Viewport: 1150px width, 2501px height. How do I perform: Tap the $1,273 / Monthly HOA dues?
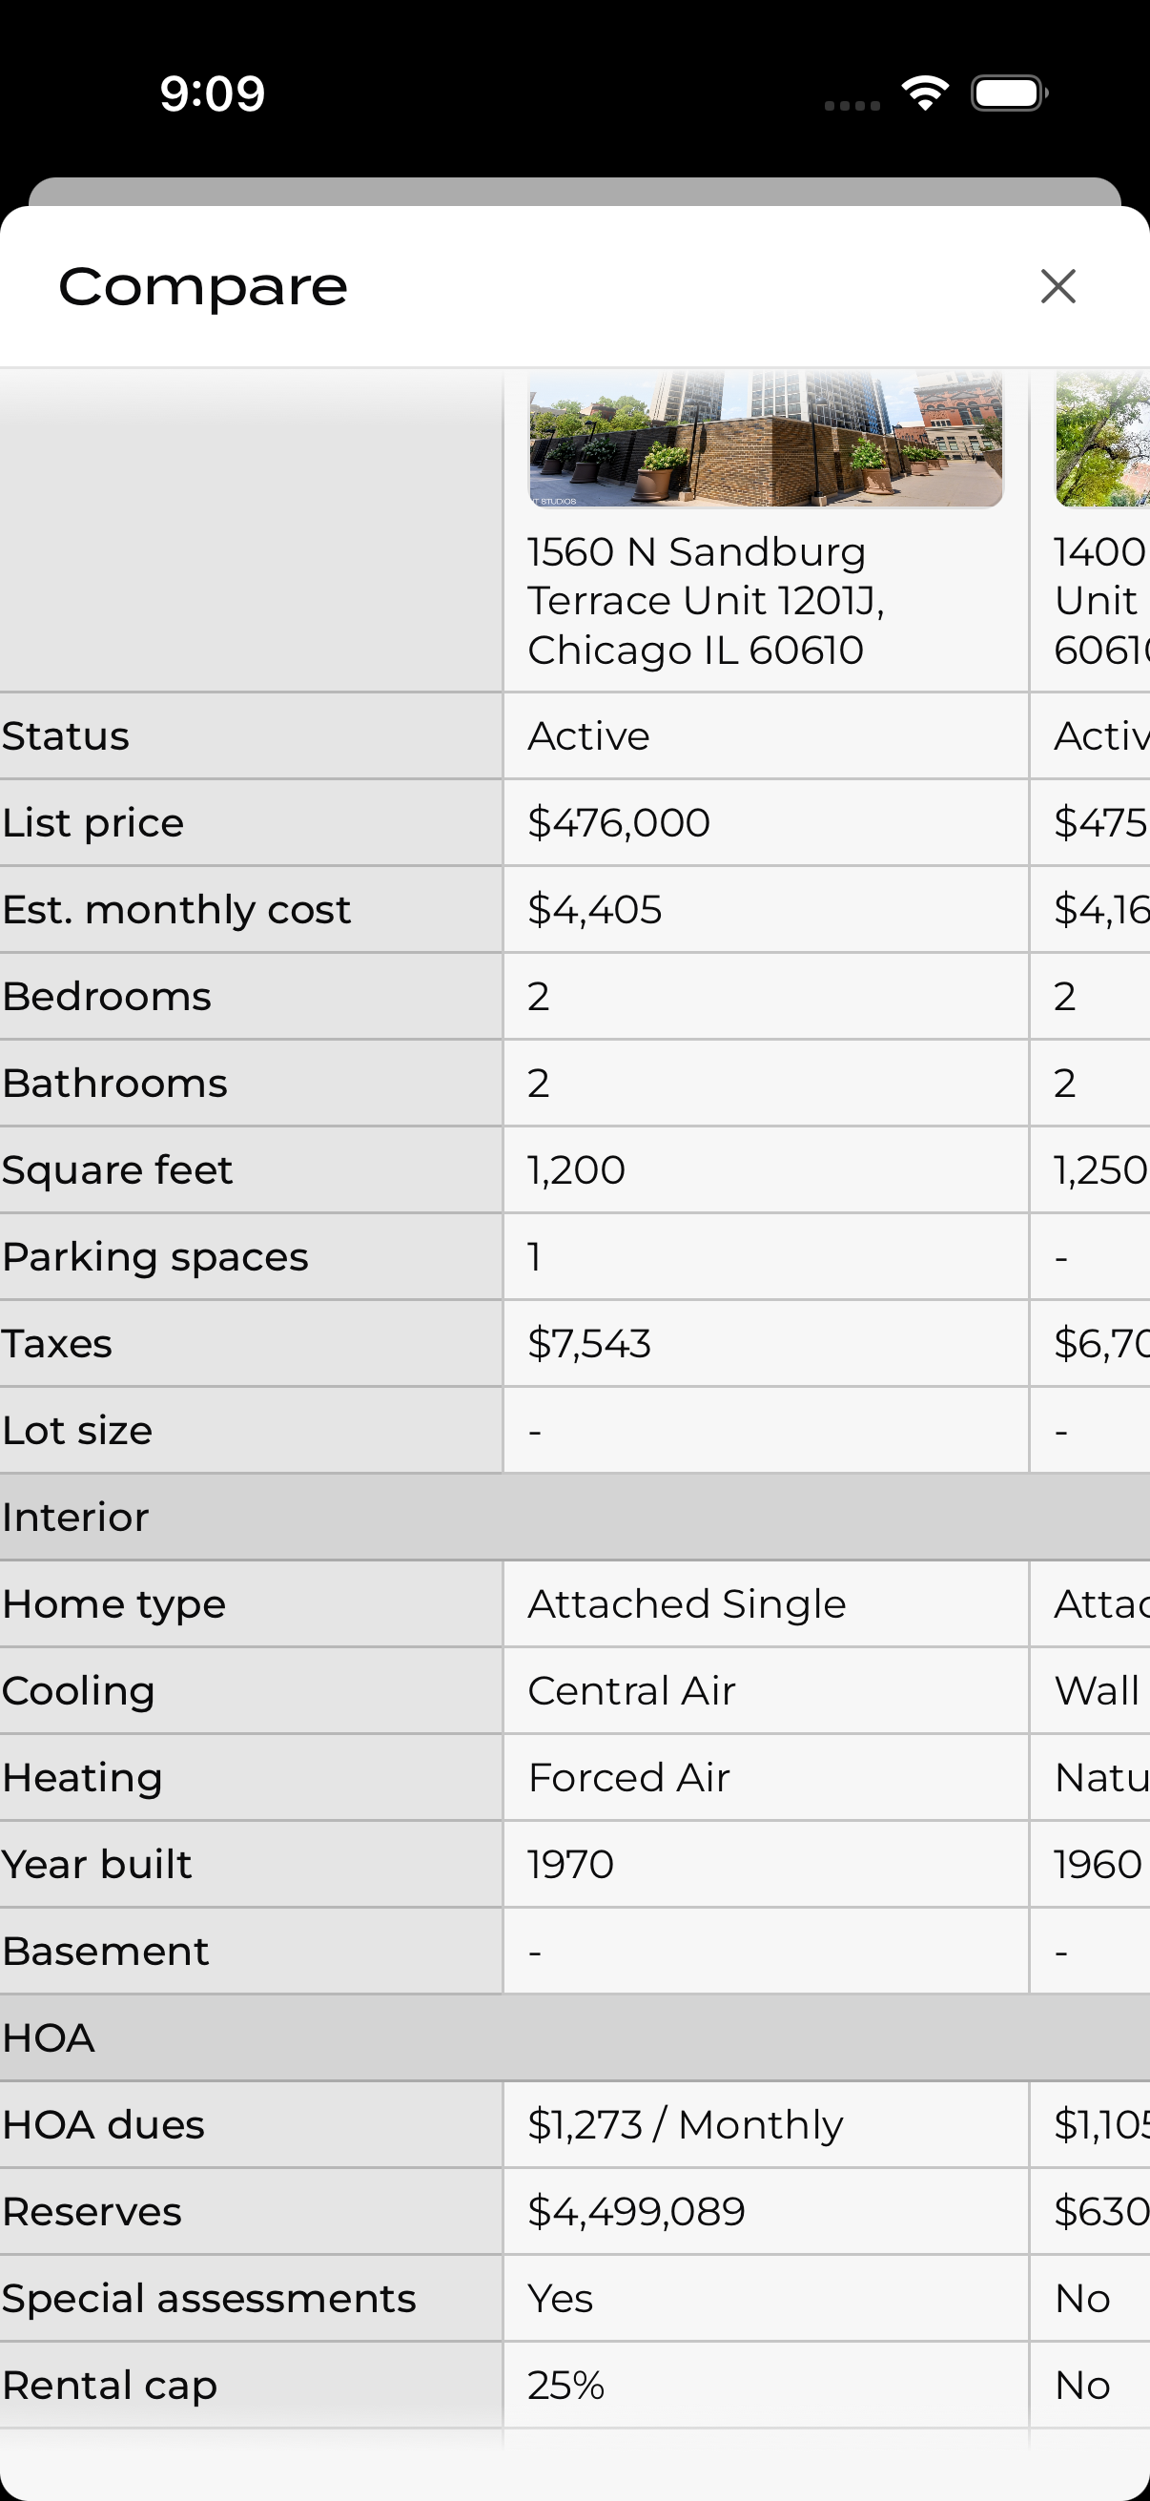684,2124
